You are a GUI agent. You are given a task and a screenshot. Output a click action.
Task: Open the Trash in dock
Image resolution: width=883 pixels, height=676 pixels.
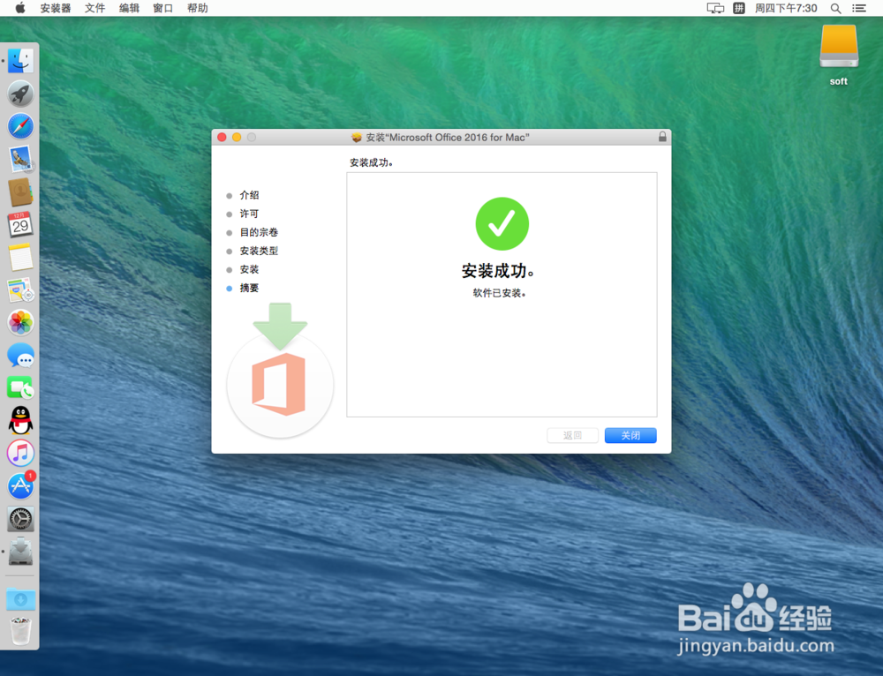[x=21, y=631]
